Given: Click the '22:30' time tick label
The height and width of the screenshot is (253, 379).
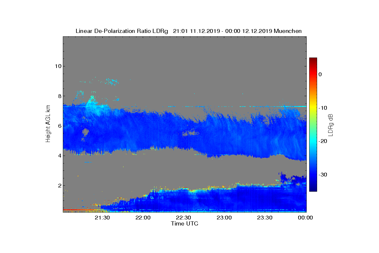Looking at the screenshot, I should [184, 218].
